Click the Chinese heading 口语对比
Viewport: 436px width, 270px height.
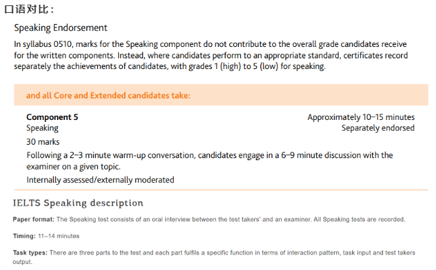tap(29, 9)
